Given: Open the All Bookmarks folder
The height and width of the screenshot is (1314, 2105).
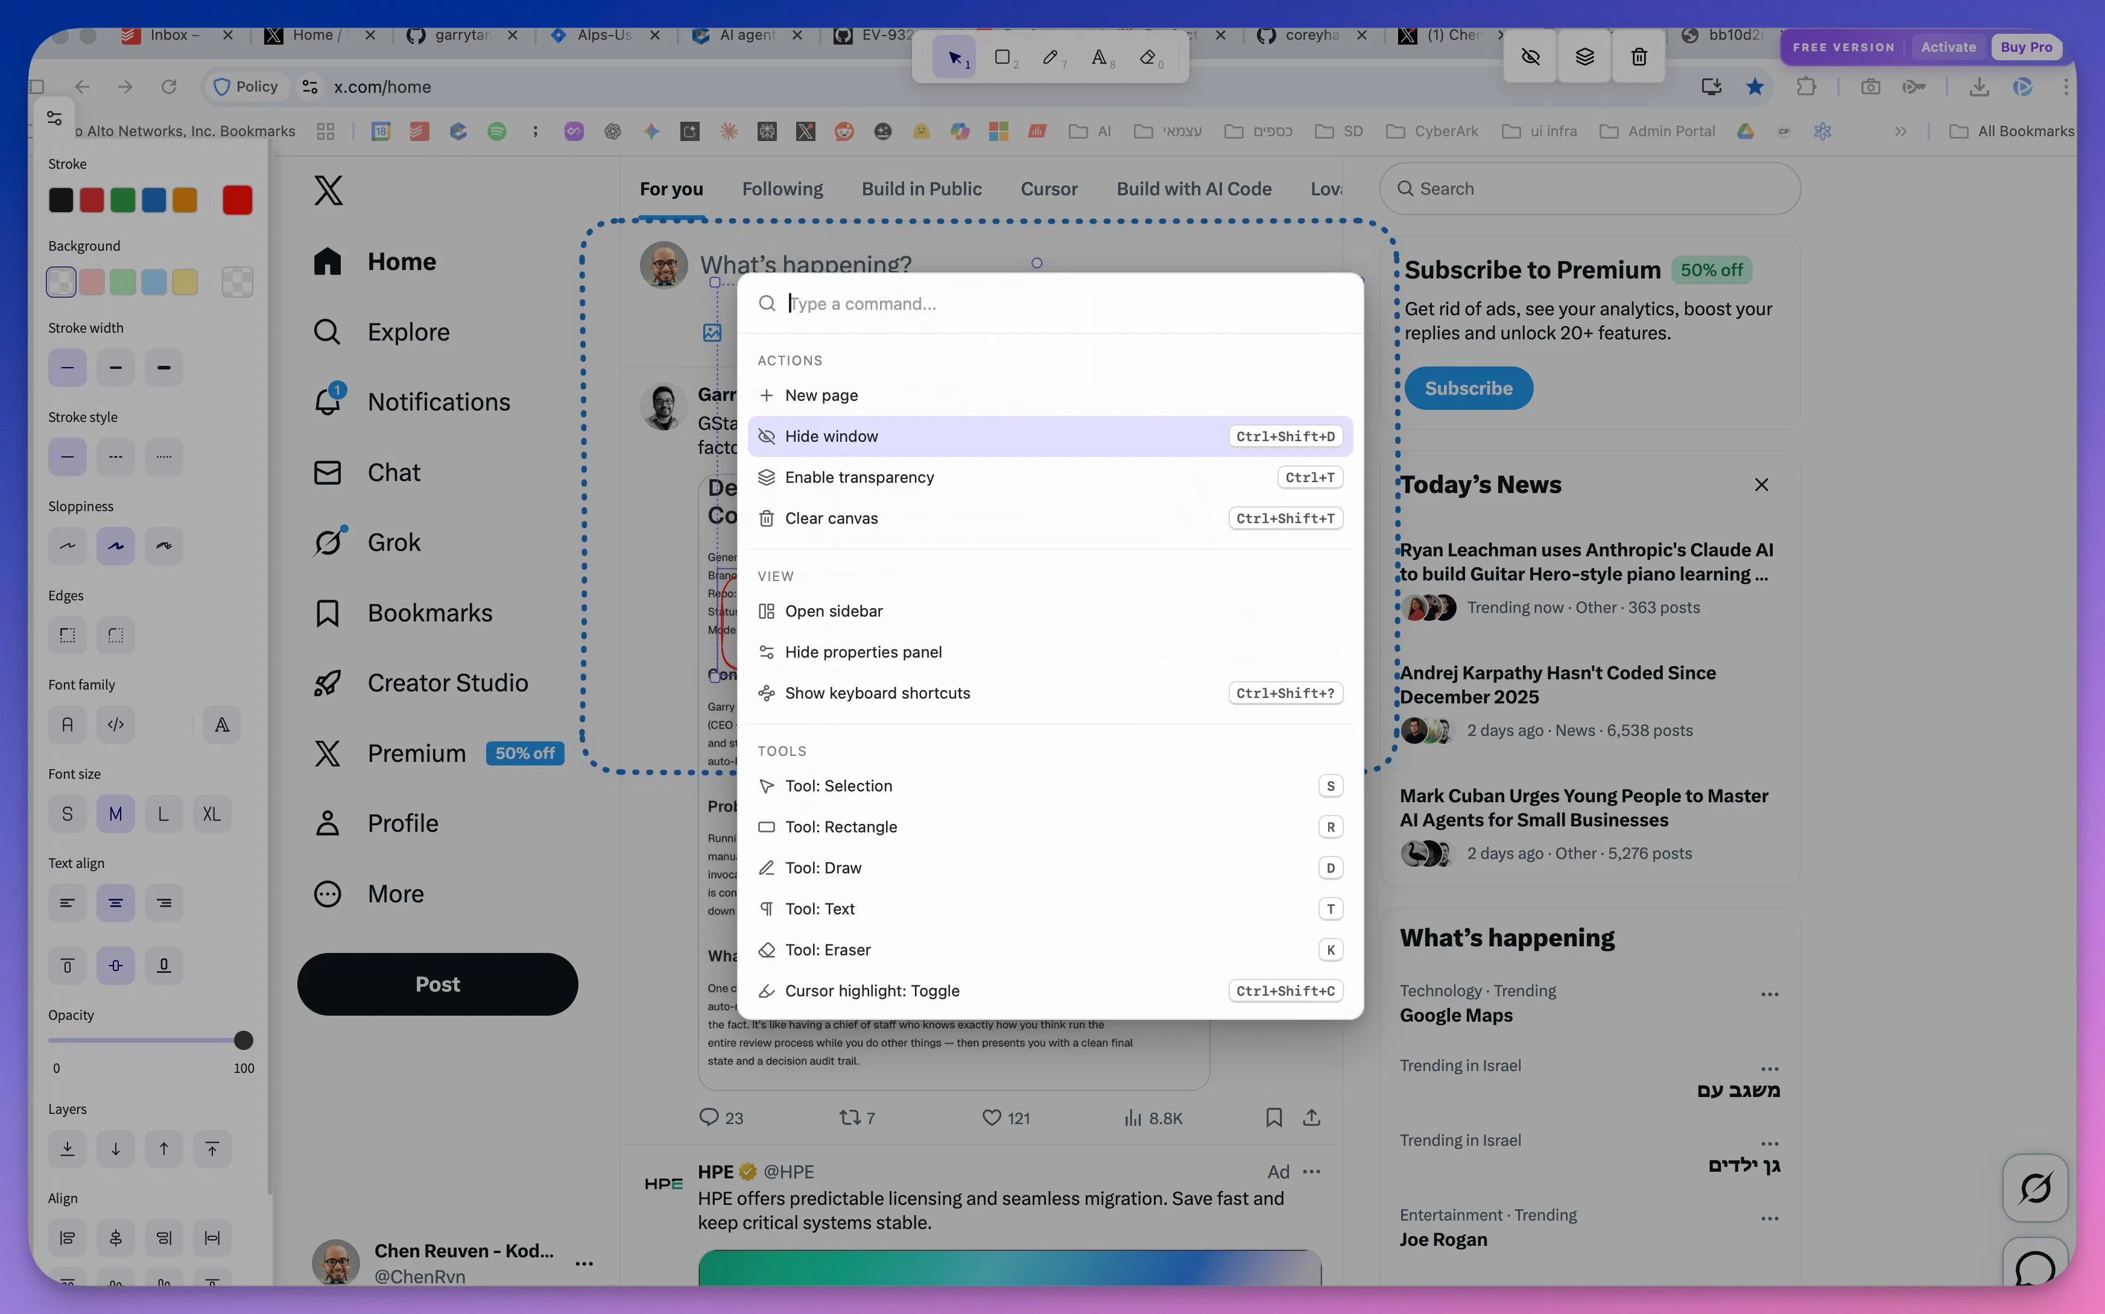Looking at the screenshot, I should [2012, 131].
